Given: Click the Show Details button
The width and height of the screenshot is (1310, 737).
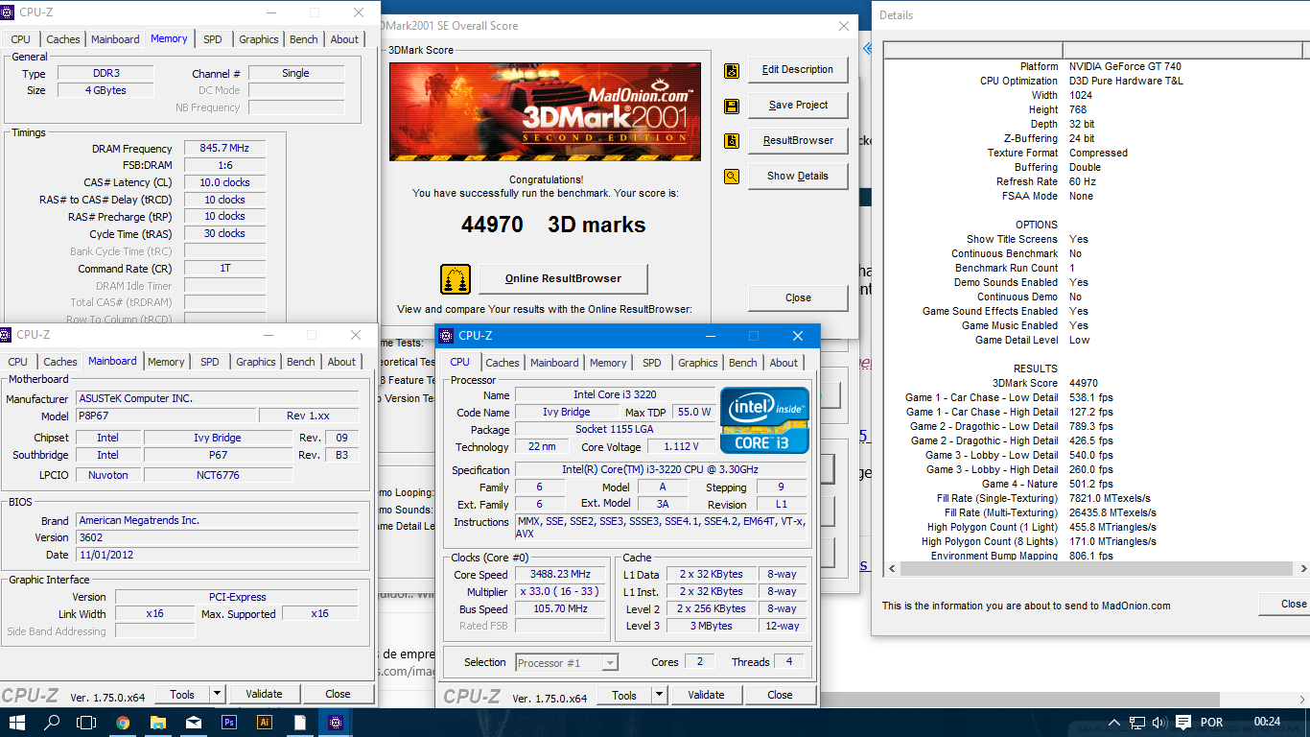Looking at the screenshot, I should click(x=798, y=177).
